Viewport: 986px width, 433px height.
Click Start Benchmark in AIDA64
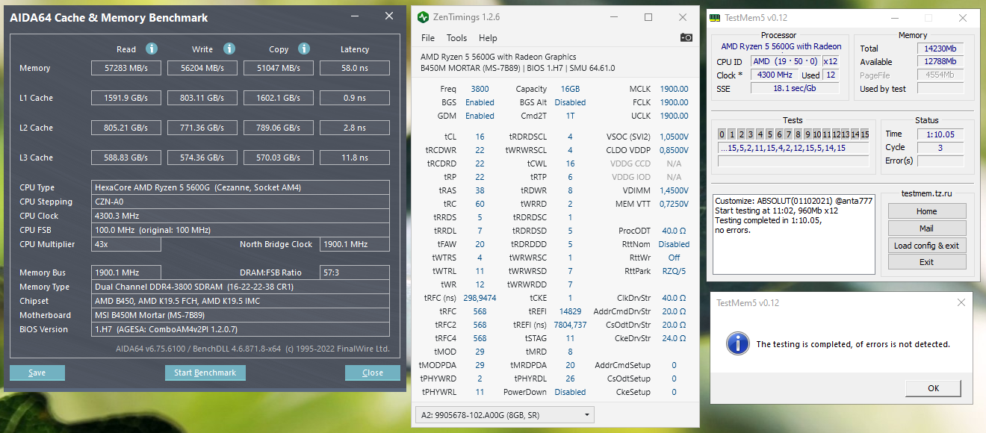[205, 373]
